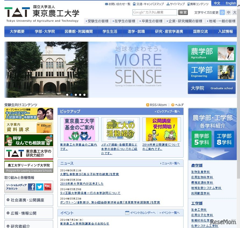Screen dimensions: 240x228
Task: Select the fourth carousel dot indicator
Action: [x=80, y=95]
